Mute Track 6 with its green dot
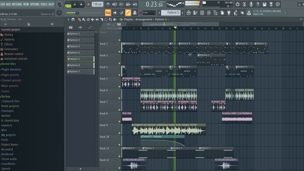The image size is (304, 171). coord(119,98)
